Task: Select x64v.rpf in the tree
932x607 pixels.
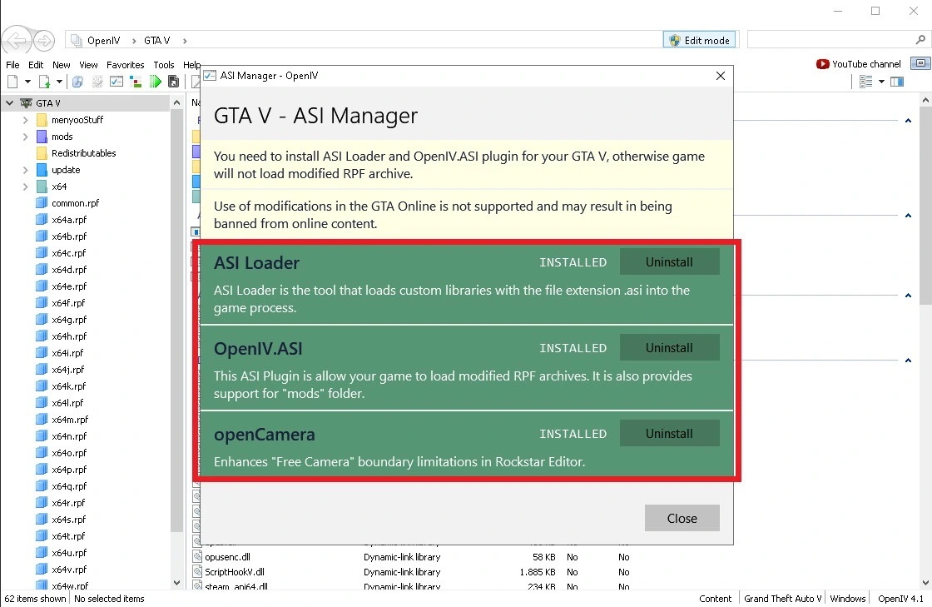Action: click(69, 569)
